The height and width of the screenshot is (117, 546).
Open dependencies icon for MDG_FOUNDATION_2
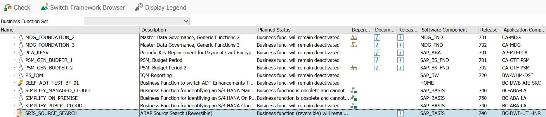(x=353, y=37)
